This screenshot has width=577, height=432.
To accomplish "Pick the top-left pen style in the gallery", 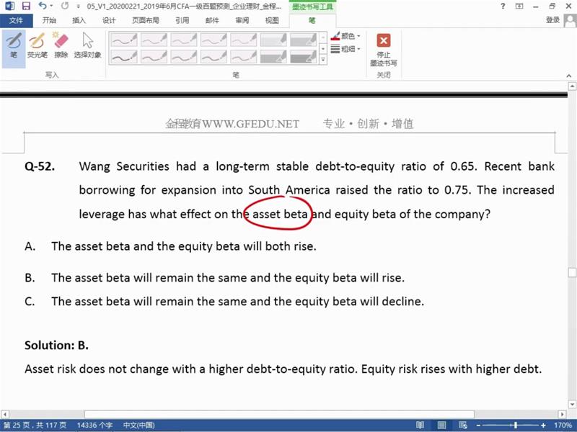I will pos(124,40).
